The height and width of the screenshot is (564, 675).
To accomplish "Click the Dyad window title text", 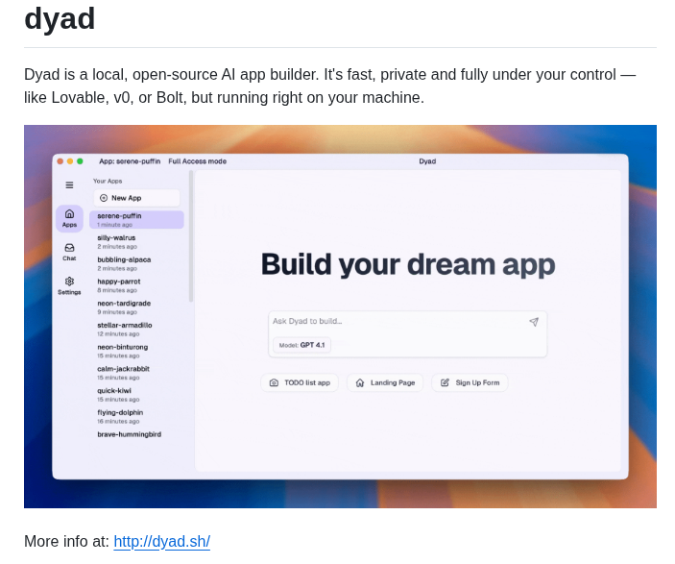I will click(x=427, y=161).
